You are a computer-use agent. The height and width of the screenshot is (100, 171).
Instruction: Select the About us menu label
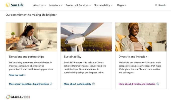[38, 5]
